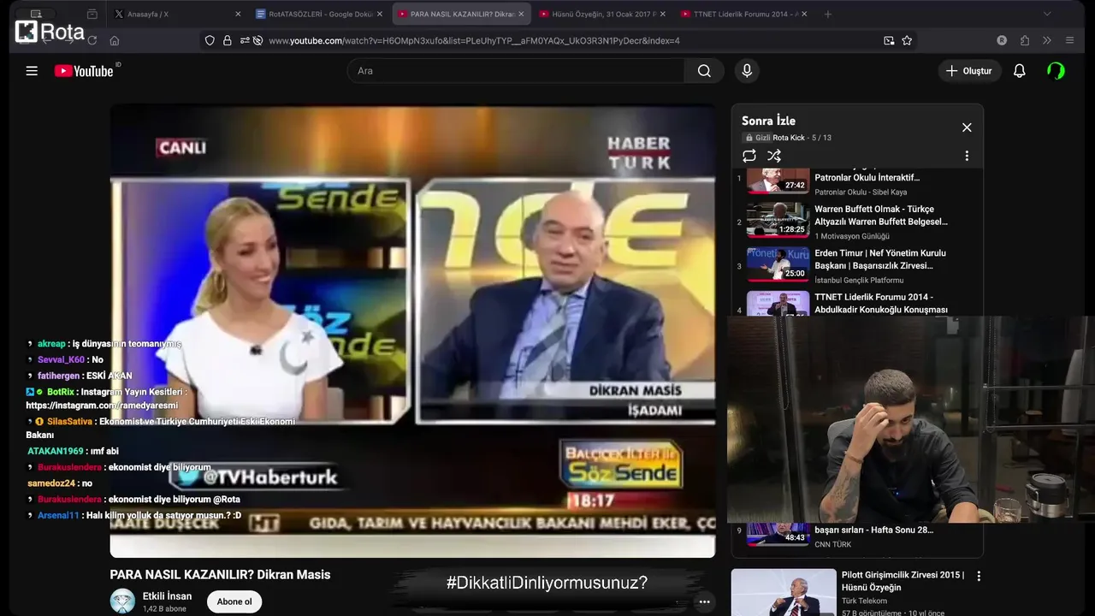Viewport: 1095px width, 616px height.
Task: Open TTNET Liderlik Forumu 2014 playlist item
Action: pos(881,304)
